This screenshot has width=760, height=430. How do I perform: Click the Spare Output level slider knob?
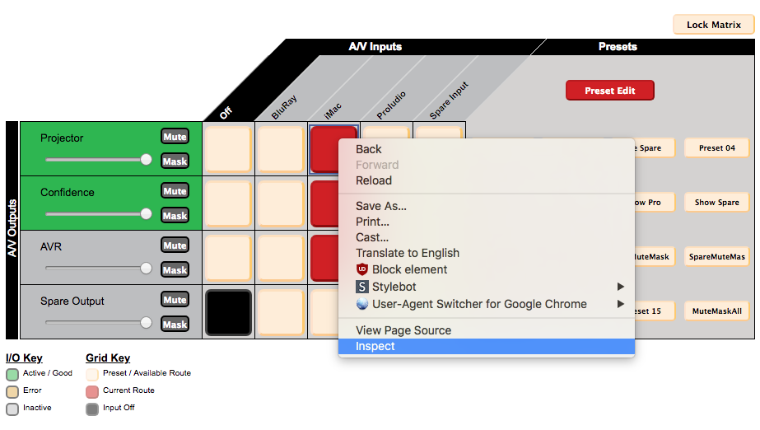click(x=147, y=322)
